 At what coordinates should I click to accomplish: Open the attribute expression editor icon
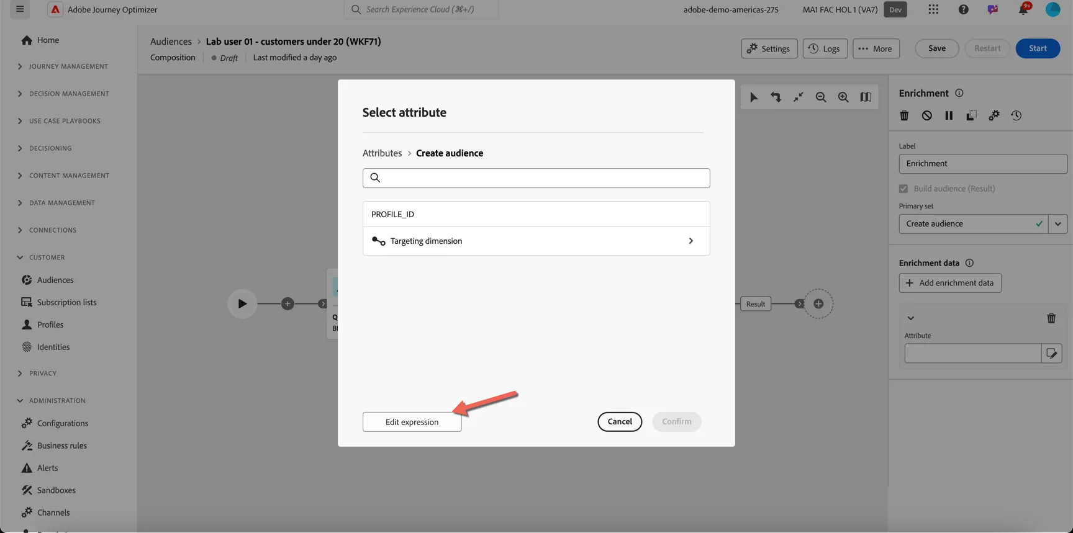point(1051,353)
